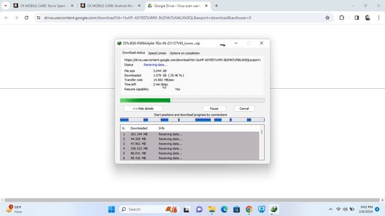The height and width of the screenshot is (216, 385).
Task: Open the Chat app on taskbar
Action: point(199,209)
